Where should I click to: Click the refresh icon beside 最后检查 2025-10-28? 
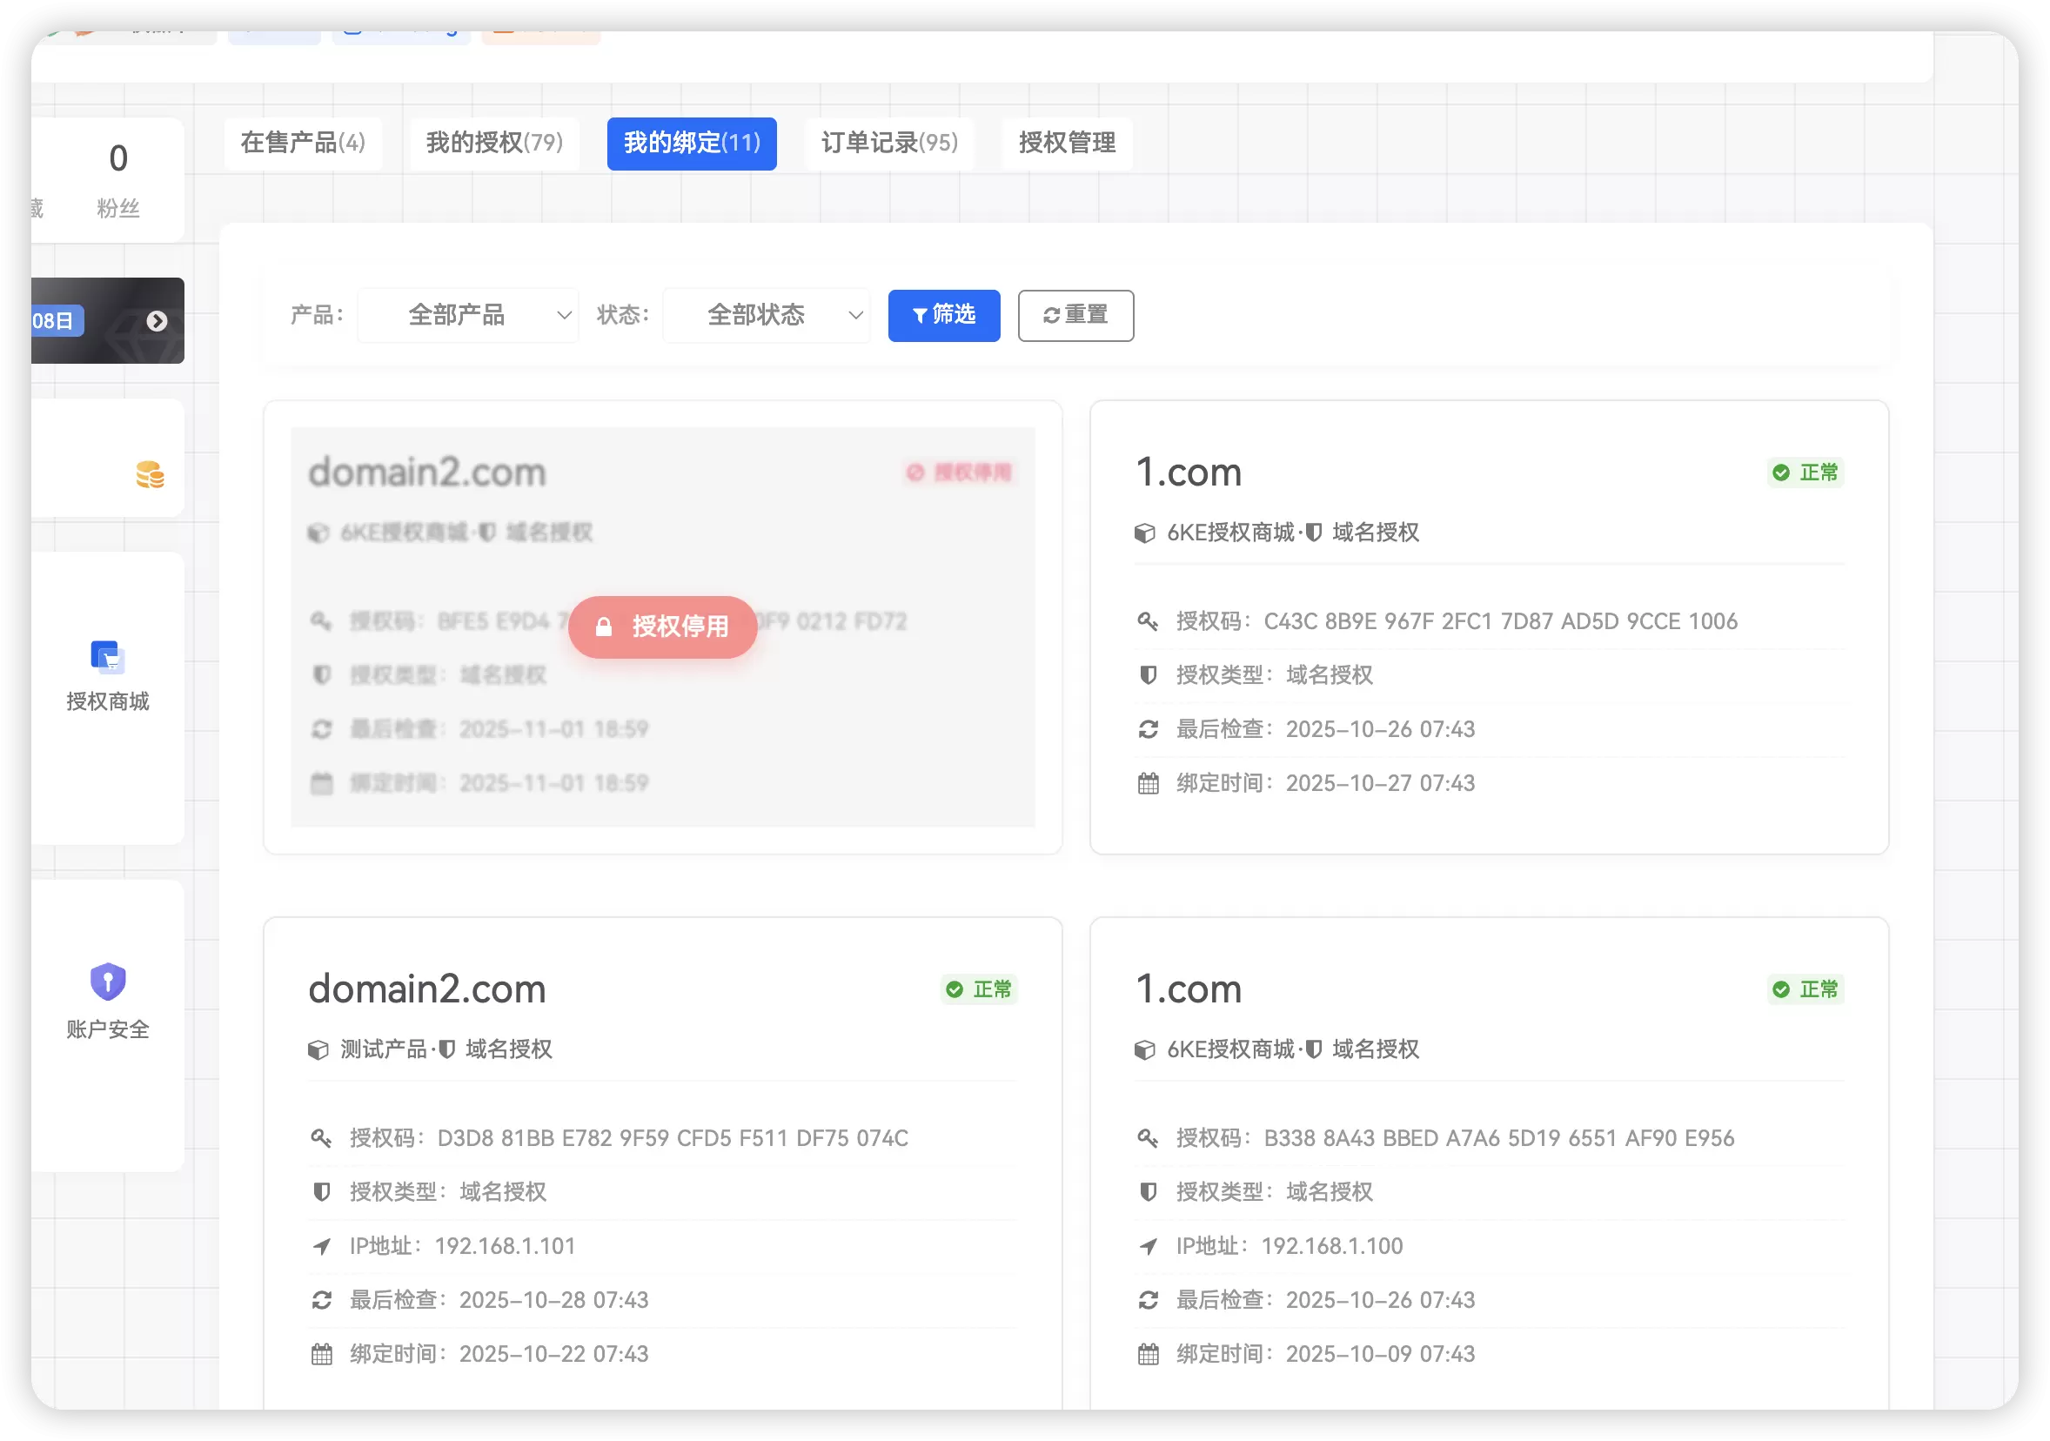[x=321, y=1299]
